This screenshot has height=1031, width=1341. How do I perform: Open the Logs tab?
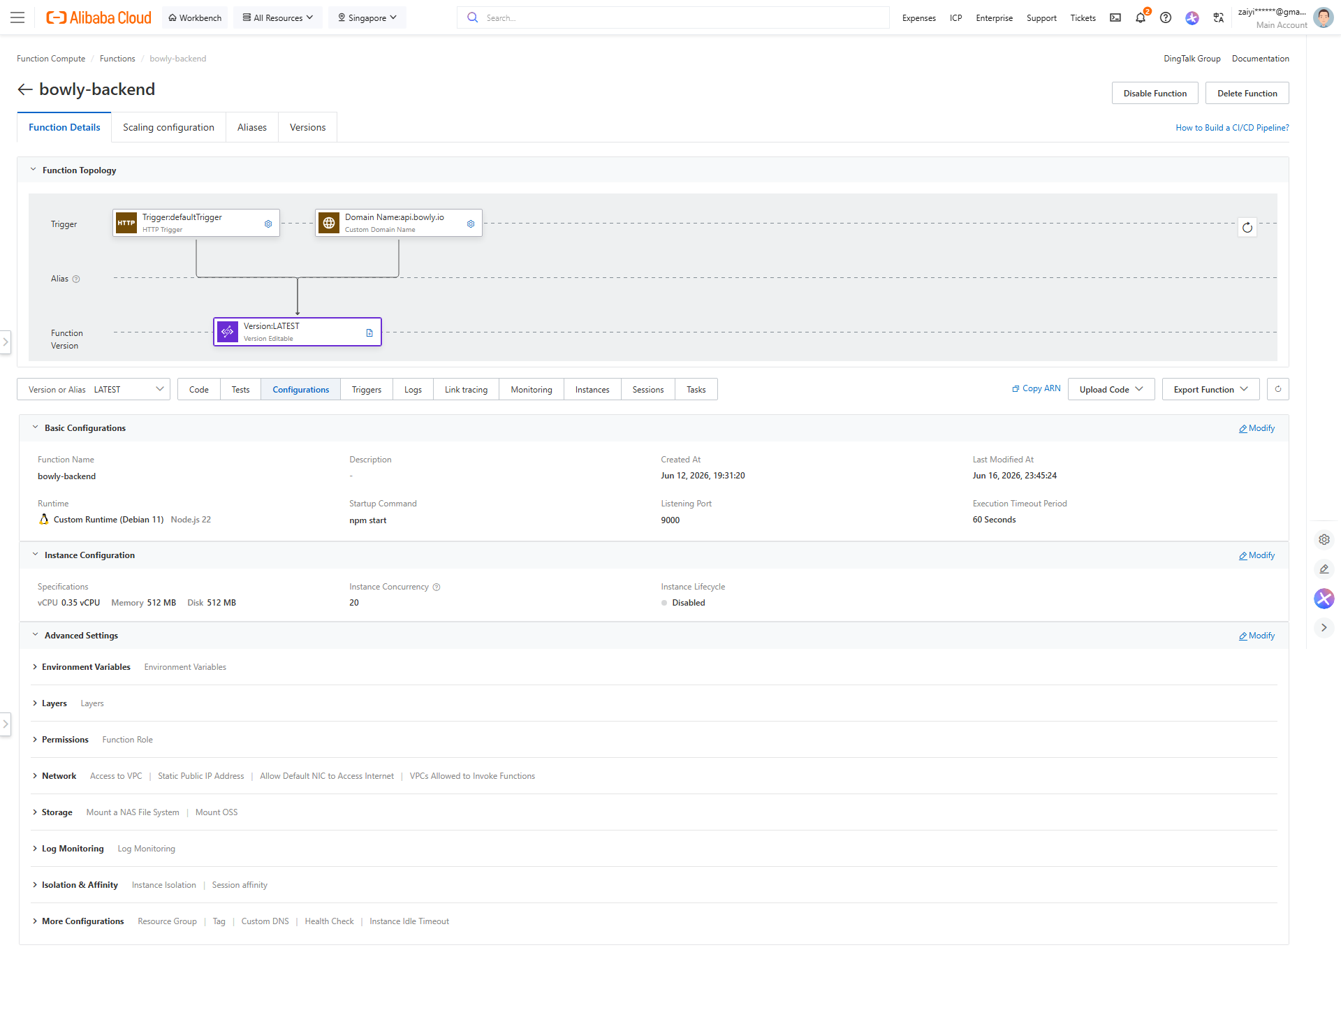click(x=413, y=389)
